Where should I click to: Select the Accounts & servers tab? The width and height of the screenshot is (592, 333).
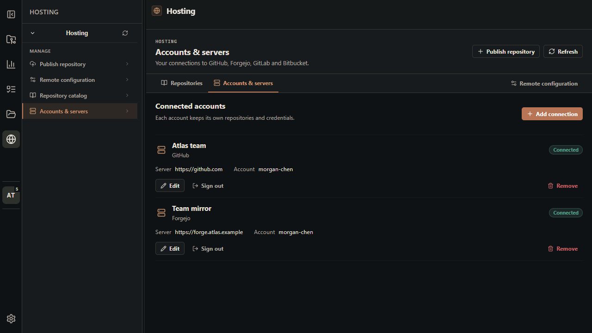coord(243,83)
